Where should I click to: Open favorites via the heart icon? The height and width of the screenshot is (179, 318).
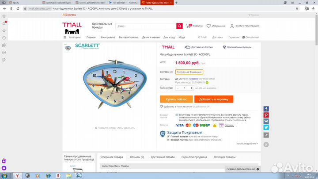tap(208, 26)
